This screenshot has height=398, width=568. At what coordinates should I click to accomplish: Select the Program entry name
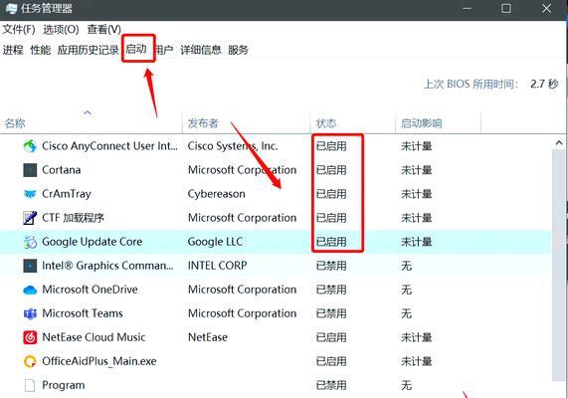[x=64, y=385]
